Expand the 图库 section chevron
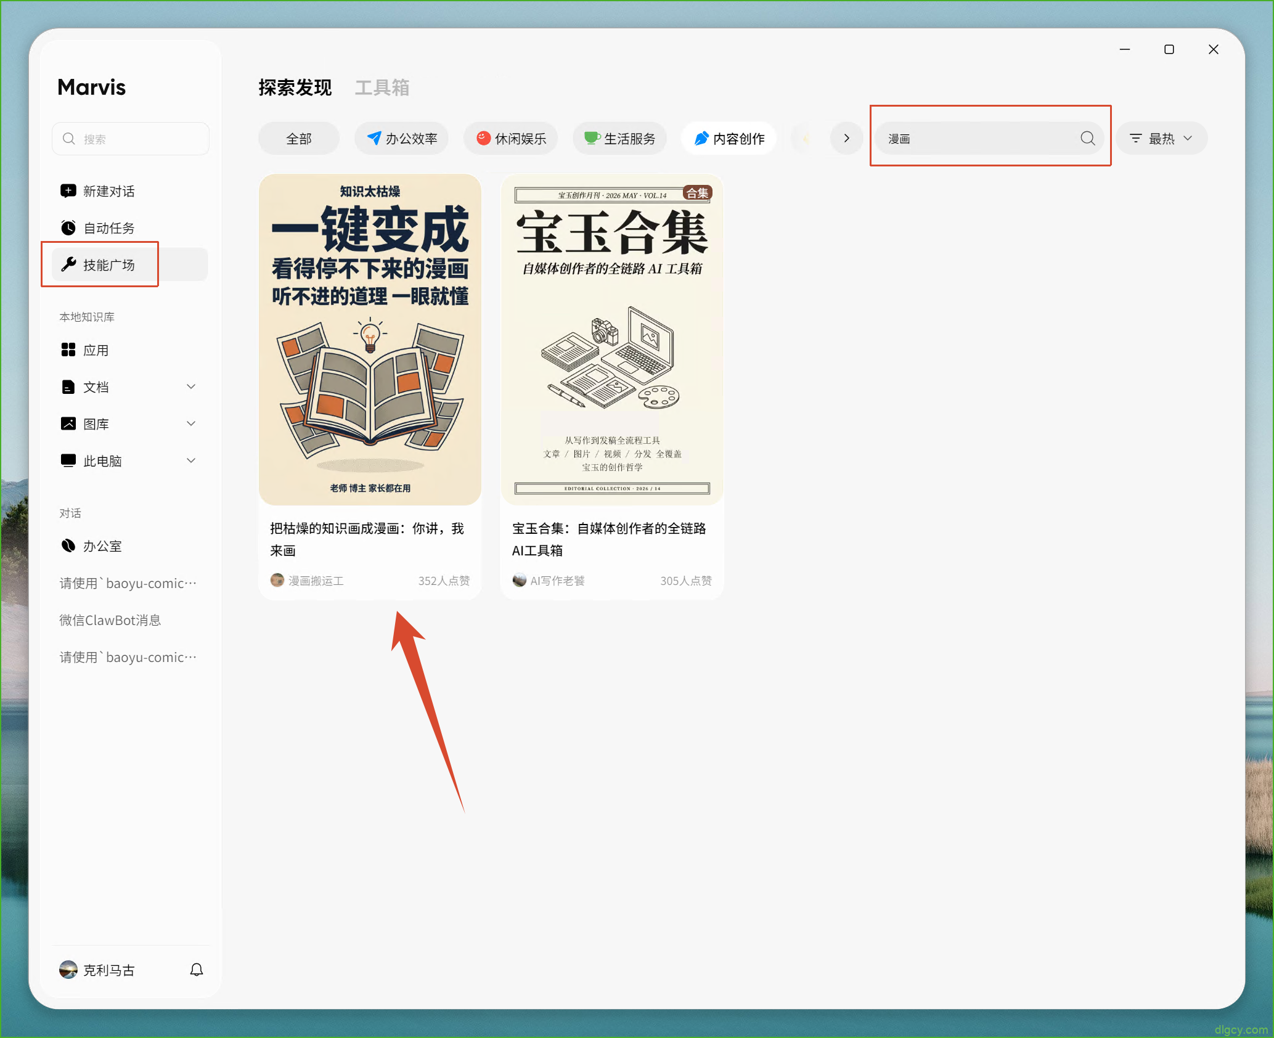 [x=191, y=423]
